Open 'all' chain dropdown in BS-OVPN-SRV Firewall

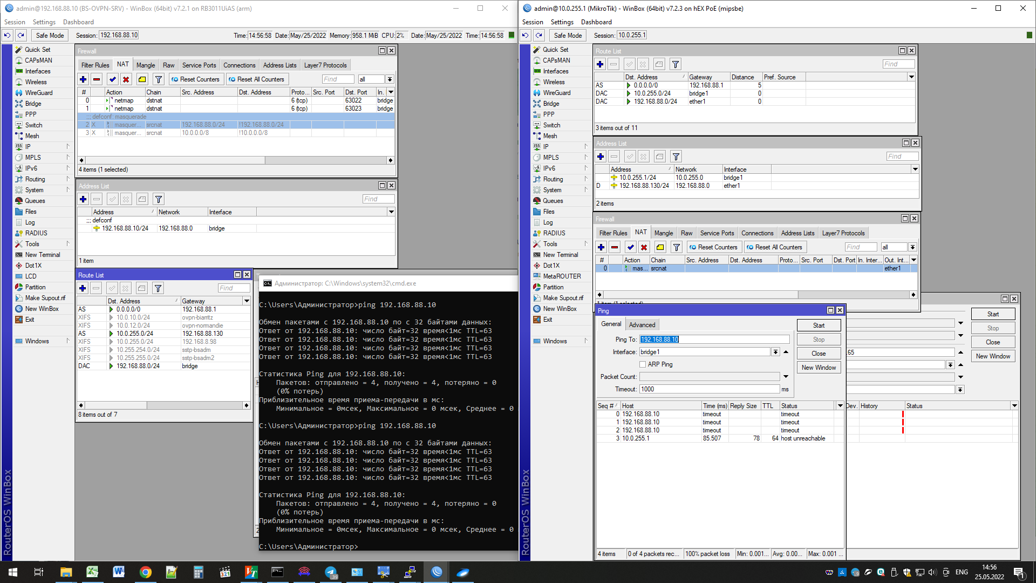[390, 79]
